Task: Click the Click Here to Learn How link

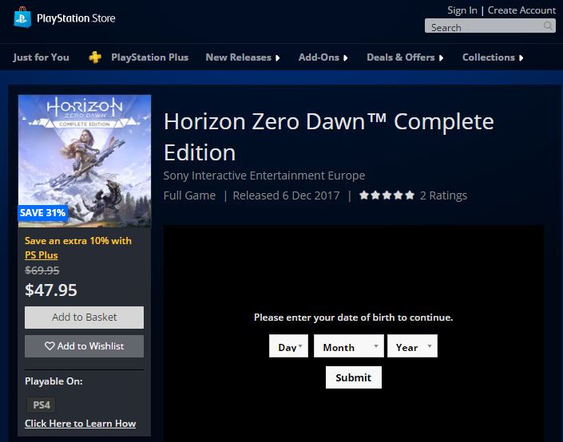Action: pyautogui.click(x=80, y=424)
